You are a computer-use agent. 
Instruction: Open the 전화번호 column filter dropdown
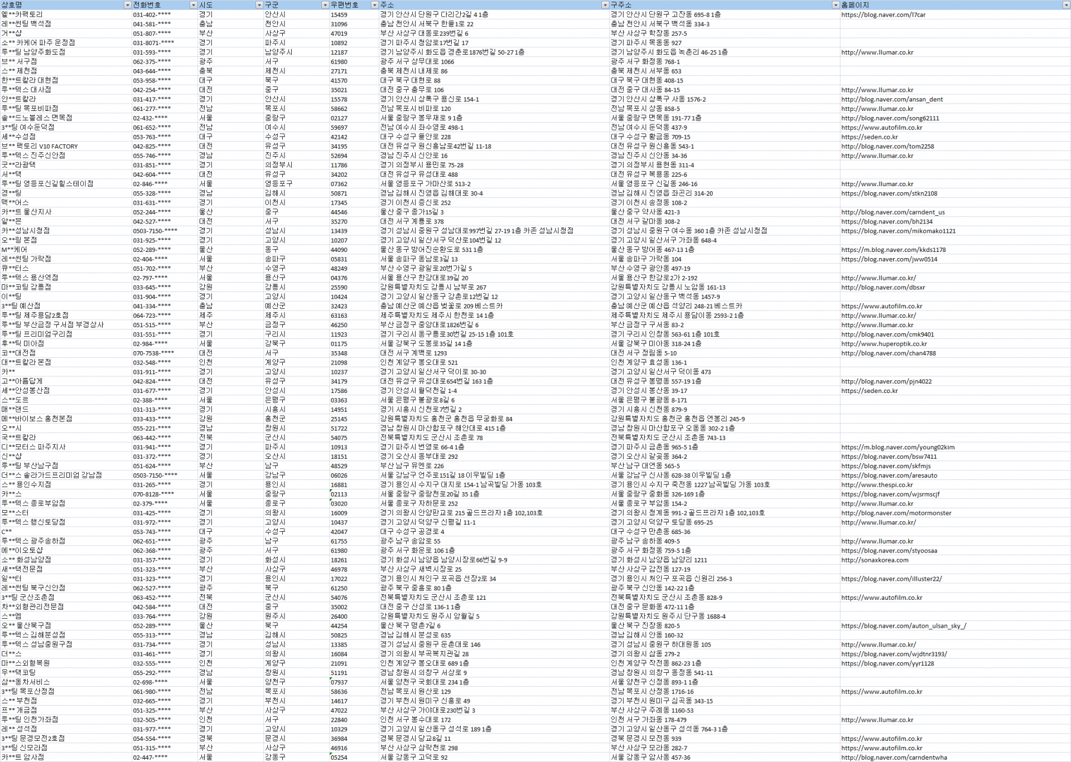tap(194, 5)
